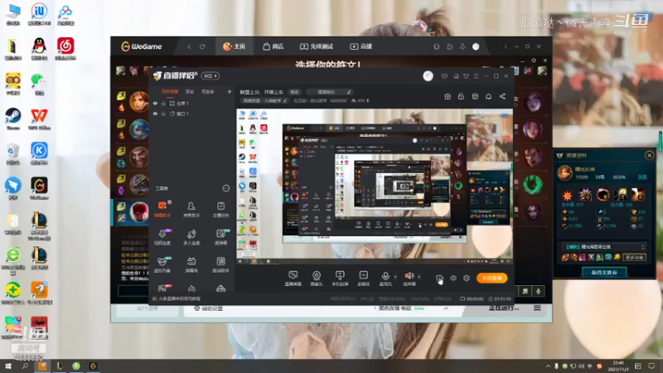663x373 pixels.
Task: Select the last champion skill icon in hero panel
Action: [x=638, y=195]
